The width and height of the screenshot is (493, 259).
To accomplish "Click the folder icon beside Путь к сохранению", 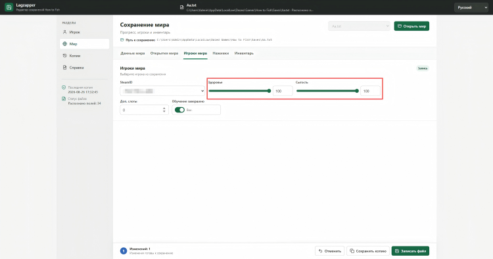I will [122, 40].
